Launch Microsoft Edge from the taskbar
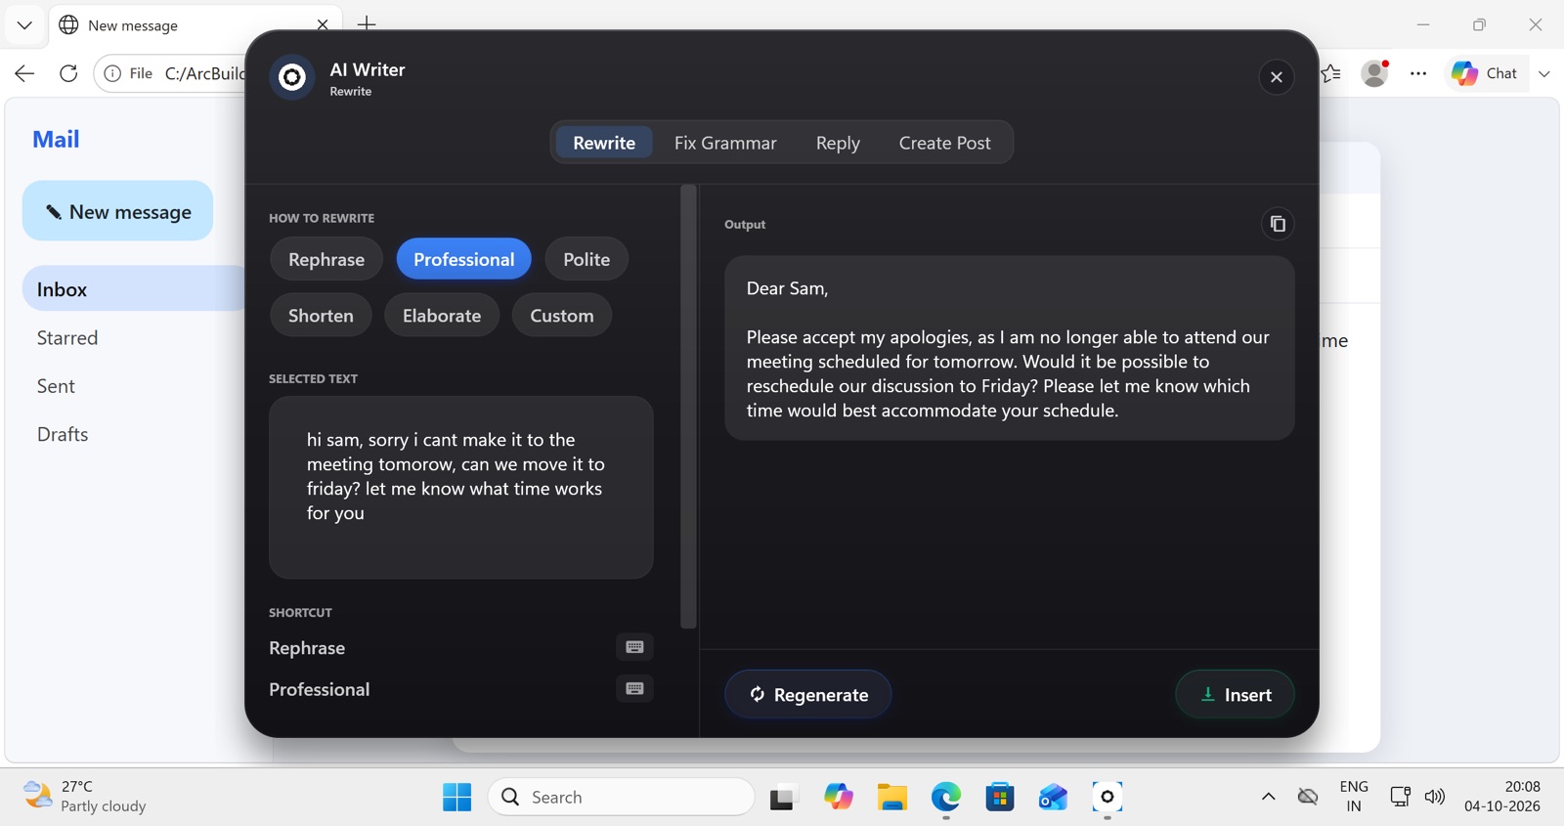 pos(945,797)
